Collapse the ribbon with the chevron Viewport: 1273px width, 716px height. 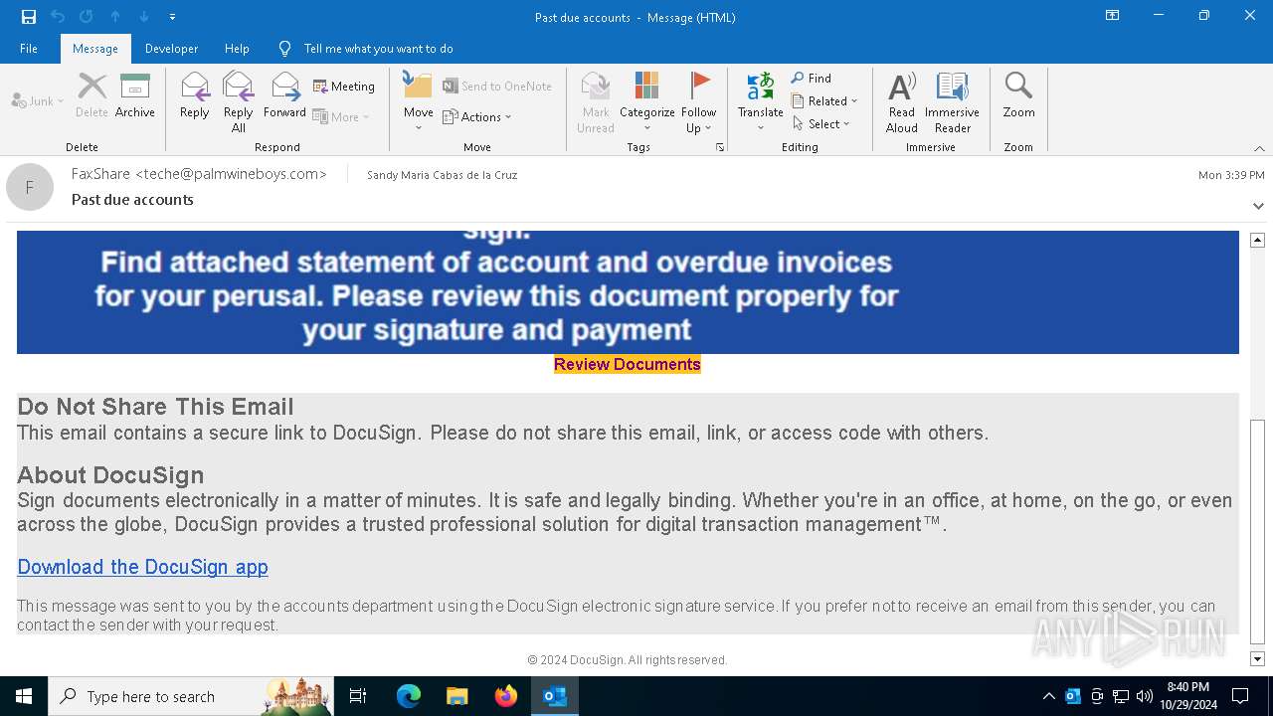1259,148
